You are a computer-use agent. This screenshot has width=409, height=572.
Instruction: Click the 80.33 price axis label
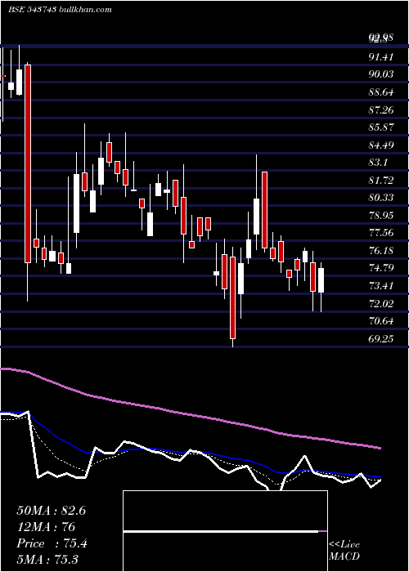pyautogui.click(x=381, y=198)
